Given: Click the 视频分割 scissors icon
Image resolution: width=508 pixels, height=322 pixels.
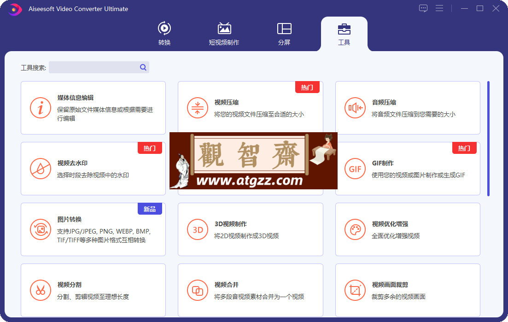Looking at the screenshot, I should 41,290.
